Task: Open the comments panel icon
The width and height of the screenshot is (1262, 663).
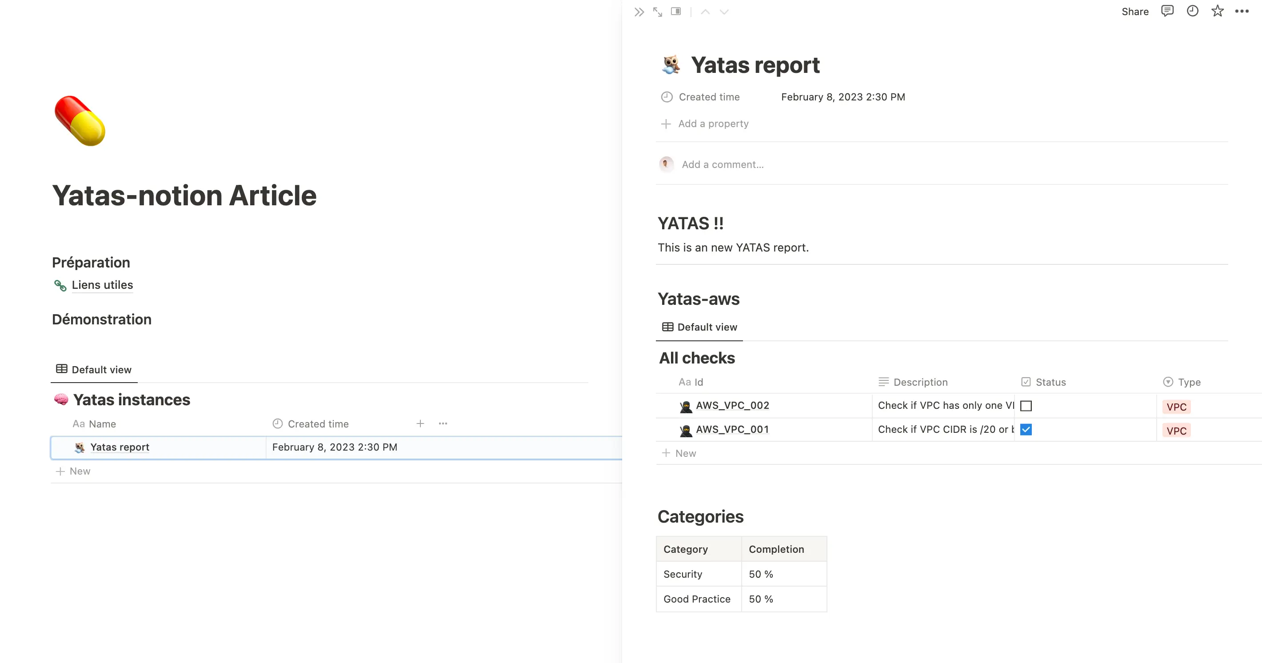Action: [1167, 11]
